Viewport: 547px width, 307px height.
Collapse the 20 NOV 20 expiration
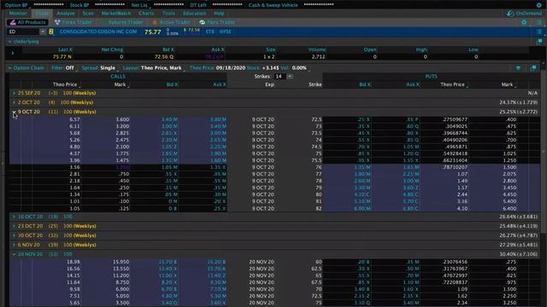(14, 254)
